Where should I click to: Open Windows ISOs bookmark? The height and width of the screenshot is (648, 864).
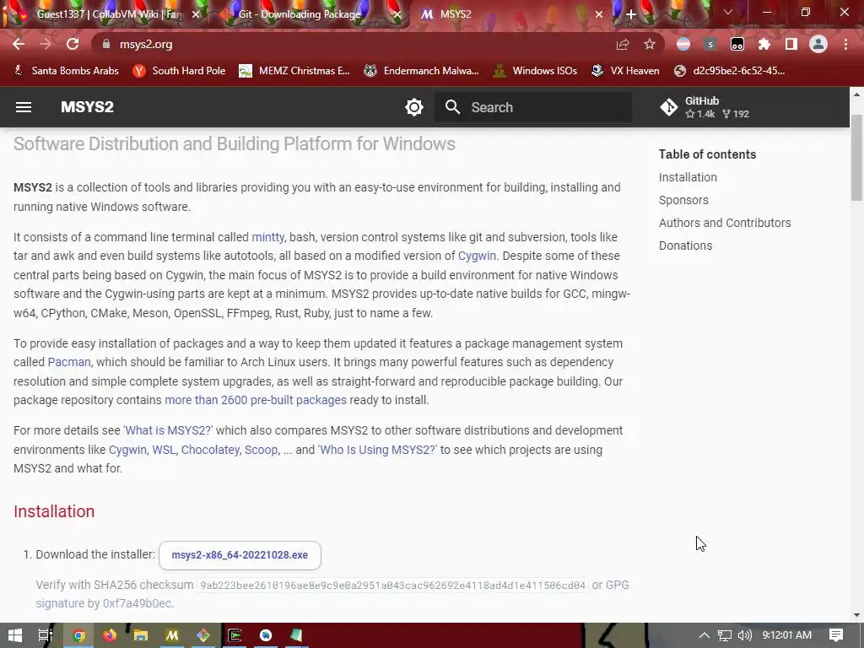pos(535,71)
